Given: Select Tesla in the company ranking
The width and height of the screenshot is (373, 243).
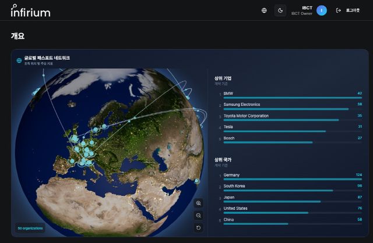Looking at the screenshot, I should pyautogui.click(x=228, y=126).
